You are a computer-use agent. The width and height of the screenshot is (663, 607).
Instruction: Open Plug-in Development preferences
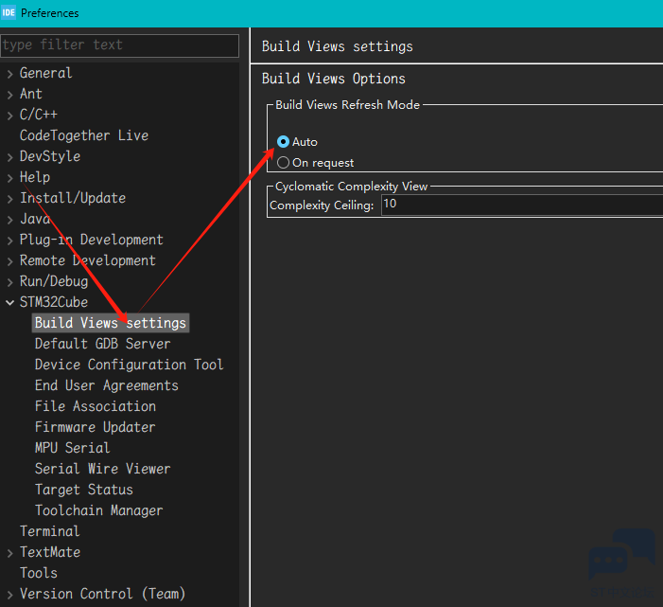tap(92, 240)
